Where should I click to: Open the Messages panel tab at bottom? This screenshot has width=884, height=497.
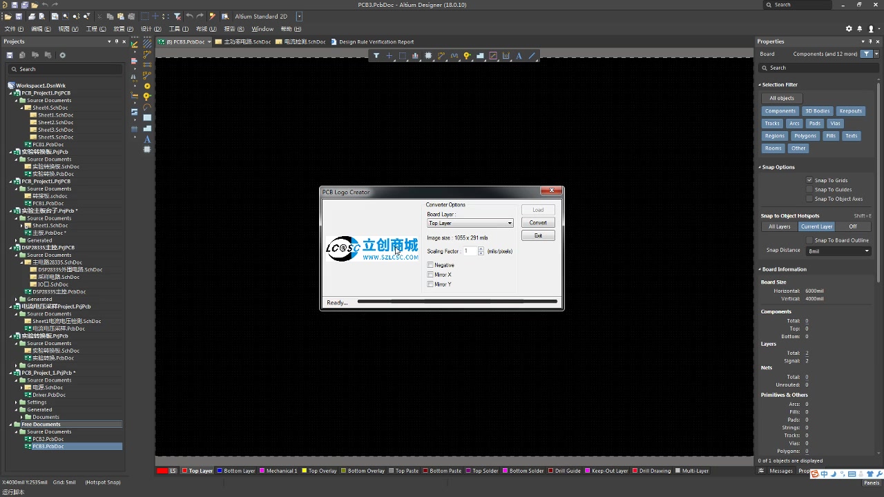781,471
